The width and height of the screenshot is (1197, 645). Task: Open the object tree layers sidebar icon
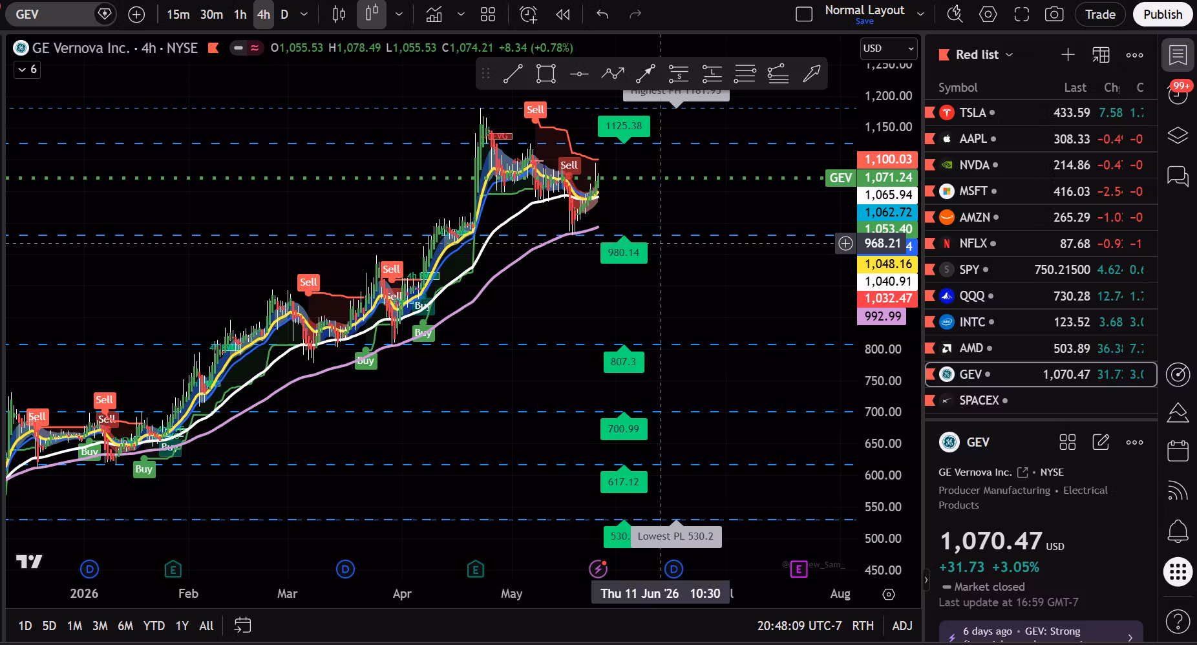coord(1178,135)
